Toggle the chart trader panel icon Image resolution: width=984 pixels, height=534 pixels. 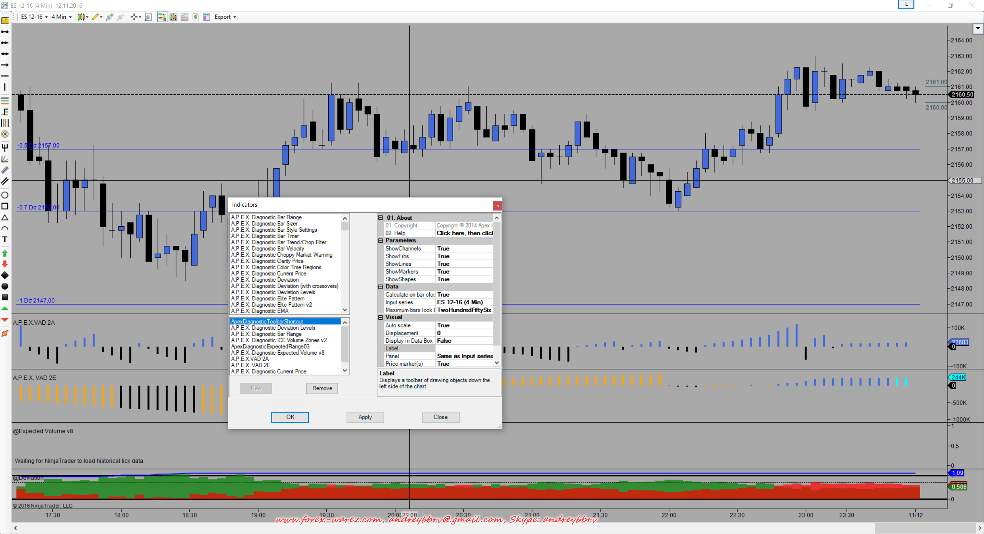pos(162,17)
